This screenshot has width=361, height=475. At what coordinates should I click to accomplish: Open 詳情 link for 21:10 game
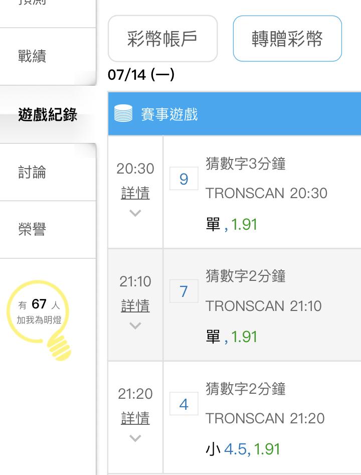(x=135, y=305)
